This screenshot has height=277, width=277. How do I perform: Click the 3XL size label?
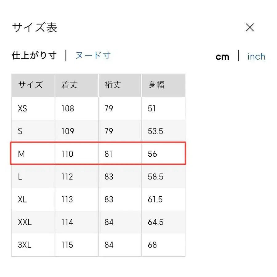point(24,245)
